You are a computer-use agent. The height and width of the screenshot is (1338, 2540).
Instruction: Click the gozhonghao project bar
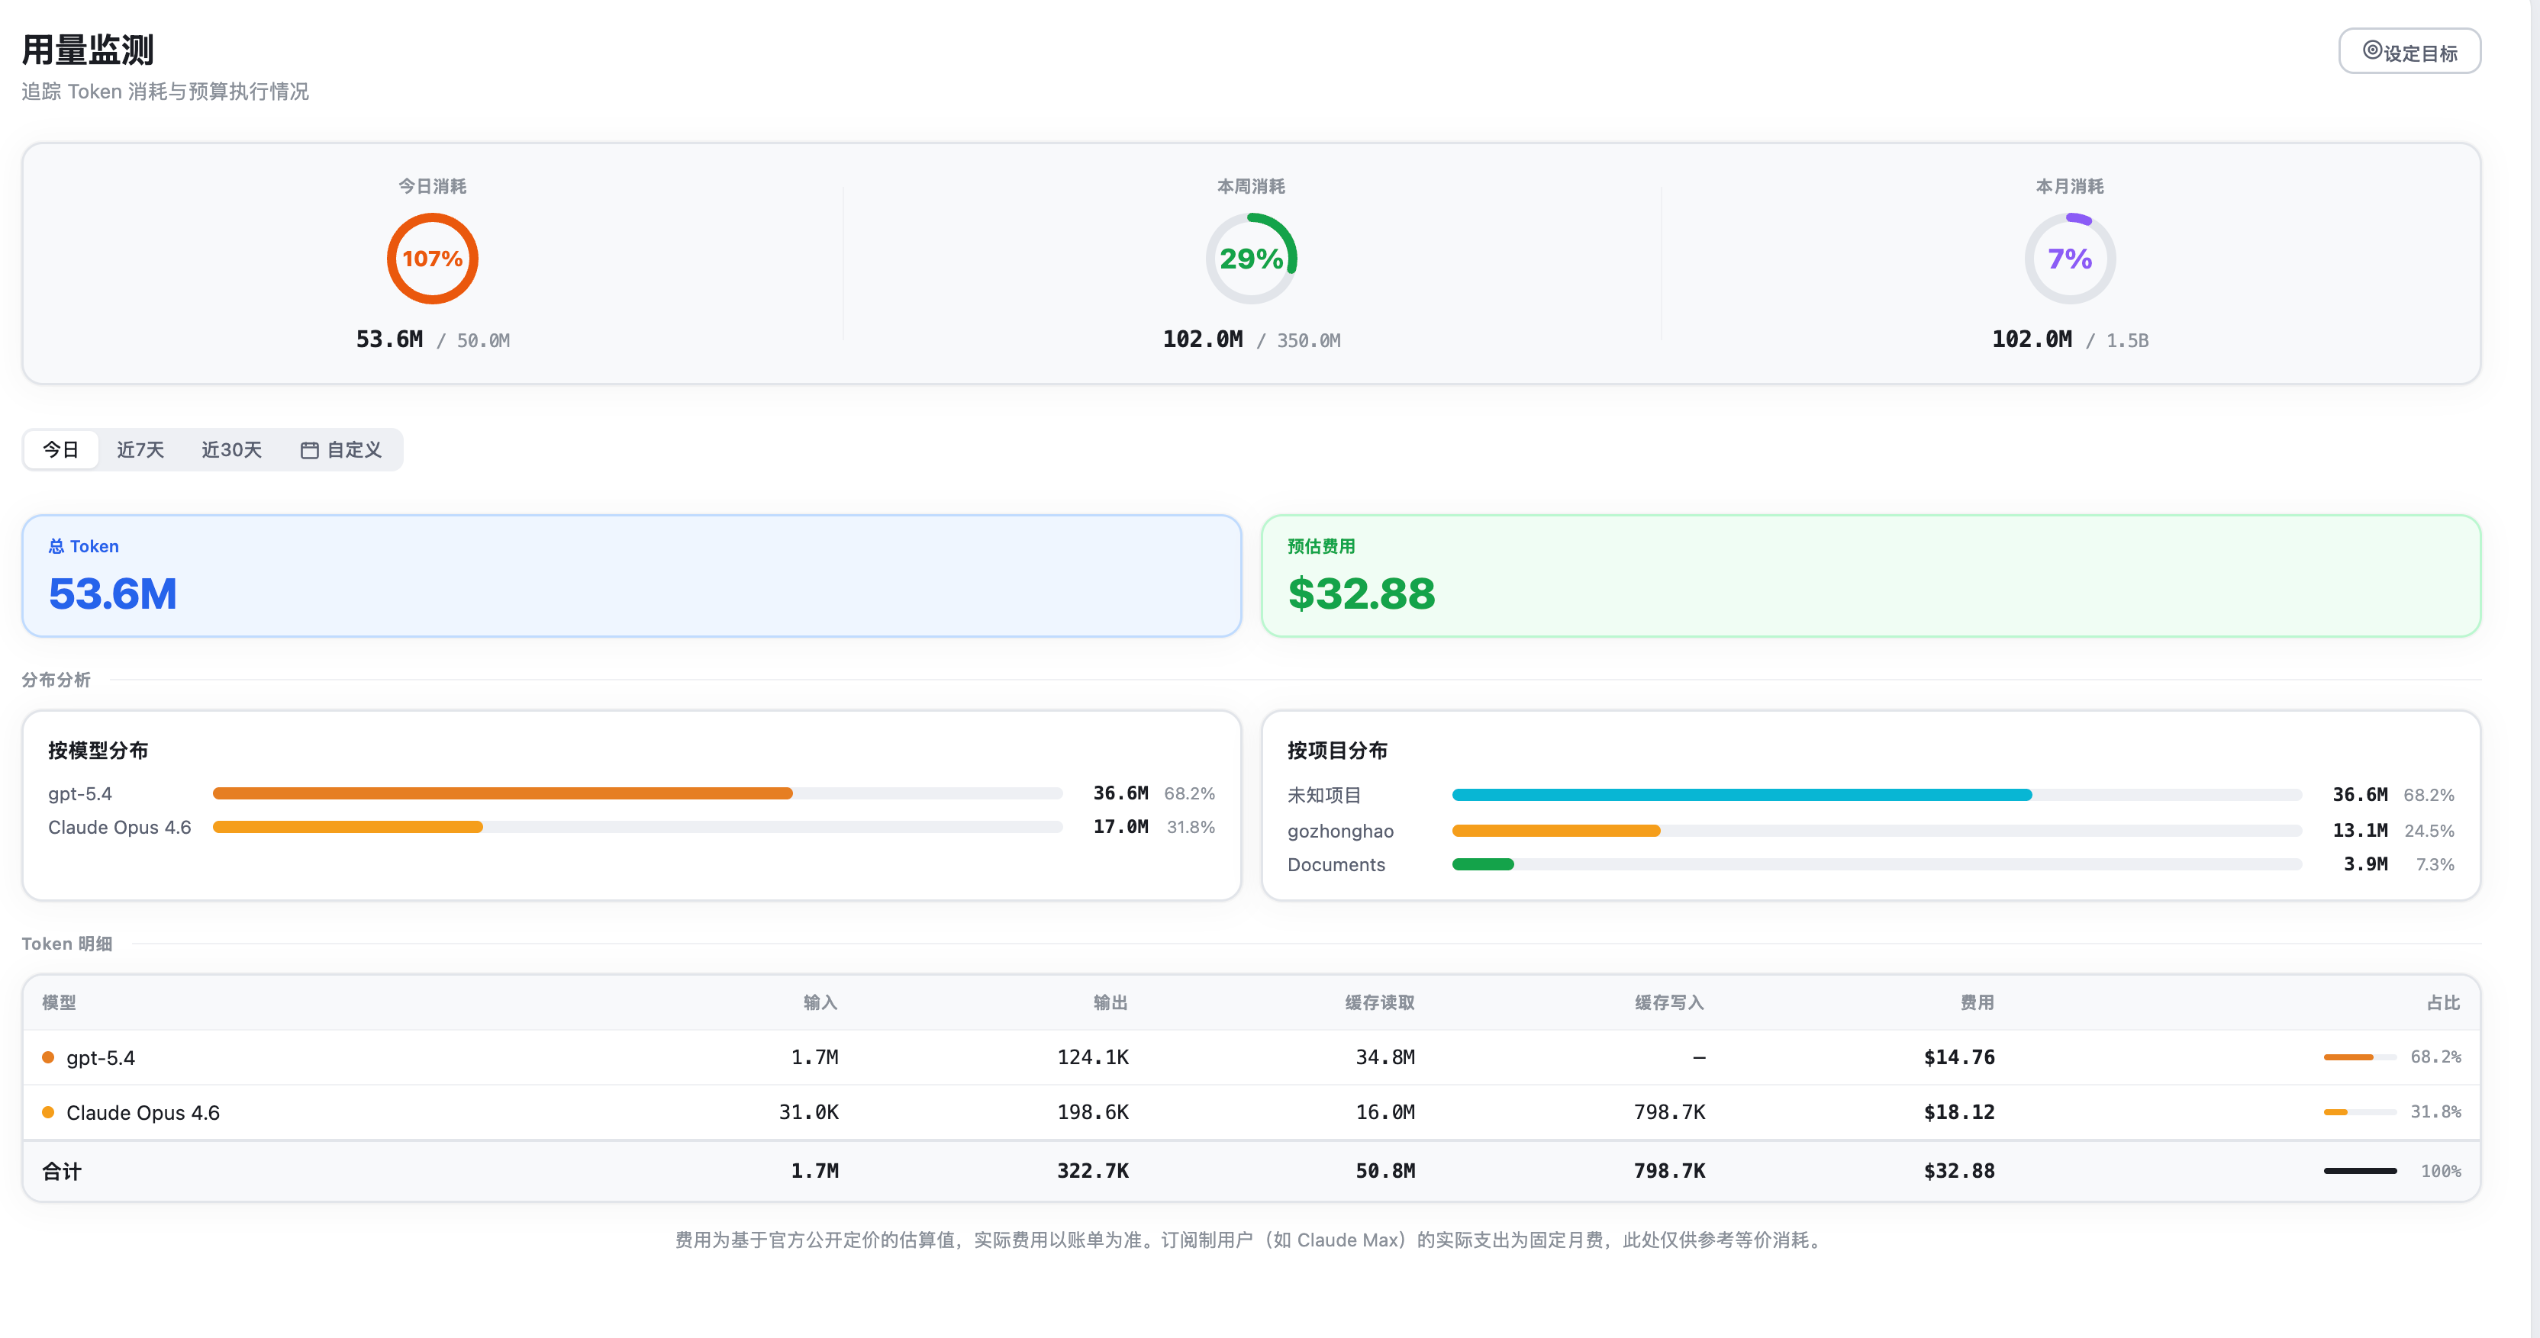[1556, 831]
